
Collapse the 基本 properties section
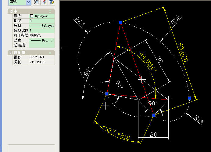click(x=50, y=12)
